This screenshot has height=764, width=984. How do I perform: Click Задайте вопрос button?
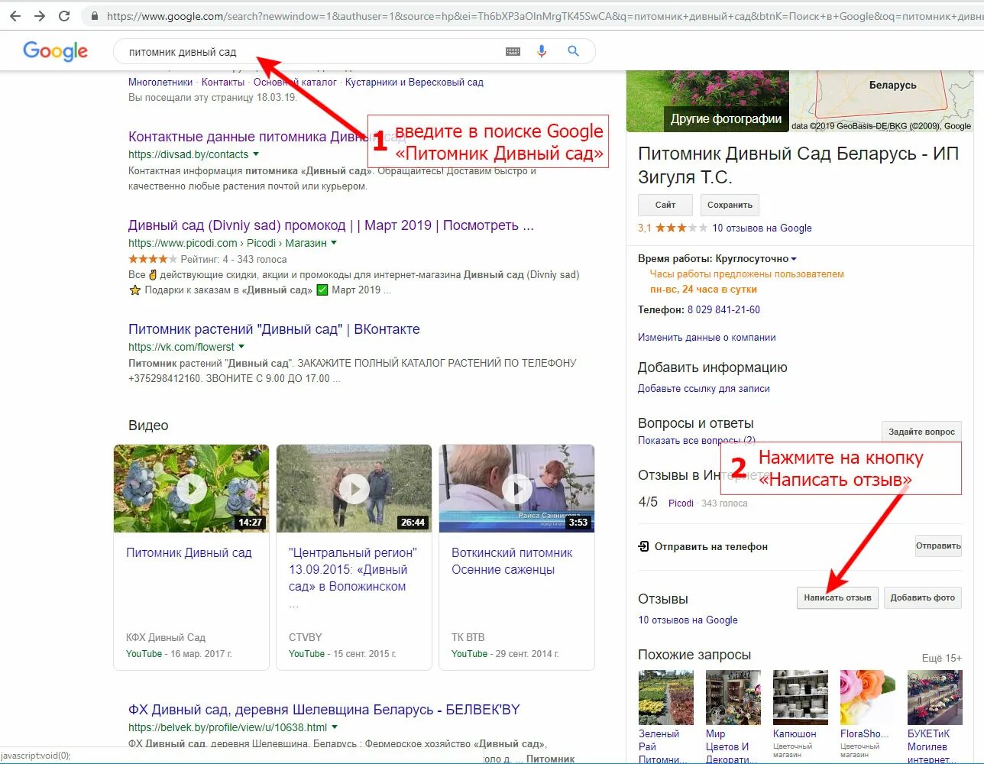tap(921, 432)
